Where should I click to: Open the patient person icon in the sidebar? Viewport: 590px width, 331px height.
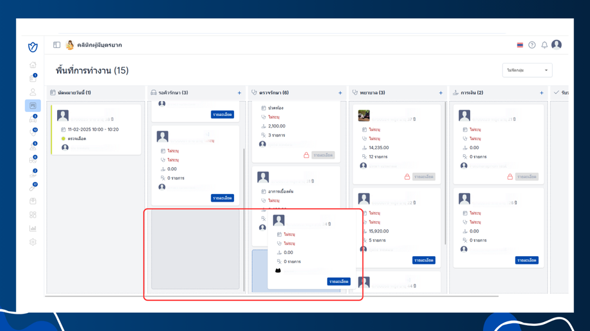pyautogui.click(x=33, y=92)
